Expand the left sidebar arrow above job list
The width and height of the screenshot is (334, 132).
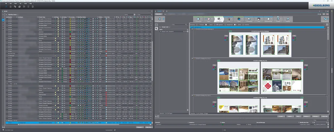(3, 14)
